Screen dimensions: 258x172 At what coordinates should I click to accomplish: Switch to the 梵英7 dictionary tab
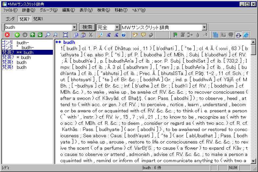pos(24,19)
